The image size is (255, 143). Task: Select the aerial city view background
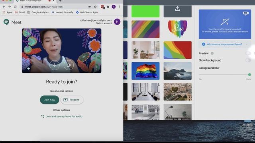point(177,92)
